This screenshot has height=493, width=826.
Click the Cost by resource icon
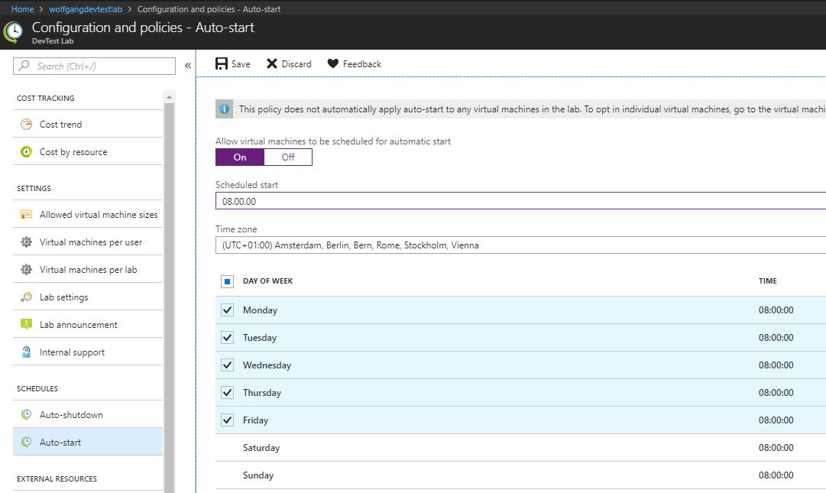point(26,151)
